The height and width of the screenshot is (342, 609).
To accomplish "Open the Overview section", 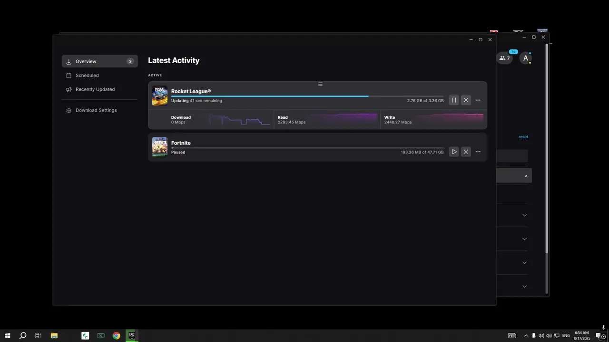I will [x=100, y=61].
